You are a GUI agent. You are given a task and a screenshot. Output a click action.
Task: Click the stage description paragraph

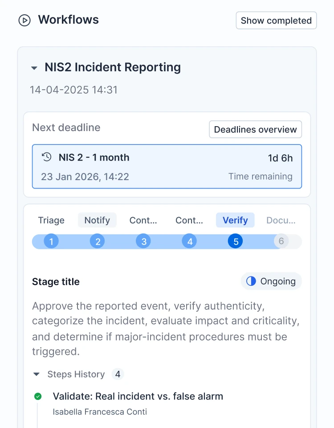click(x=166, y=329)
